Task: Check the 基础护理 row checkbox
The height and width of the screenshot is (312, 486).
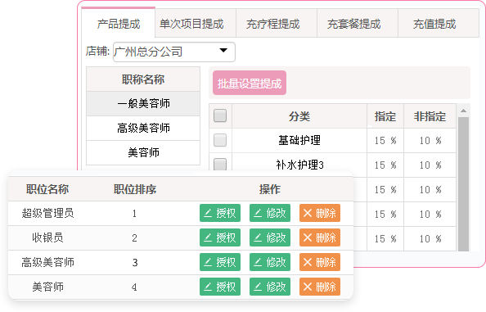Action: coord(220,140)
